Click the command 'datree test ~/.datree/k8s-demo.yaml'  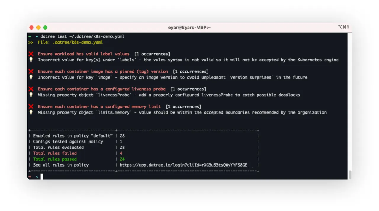click(82, 36)
